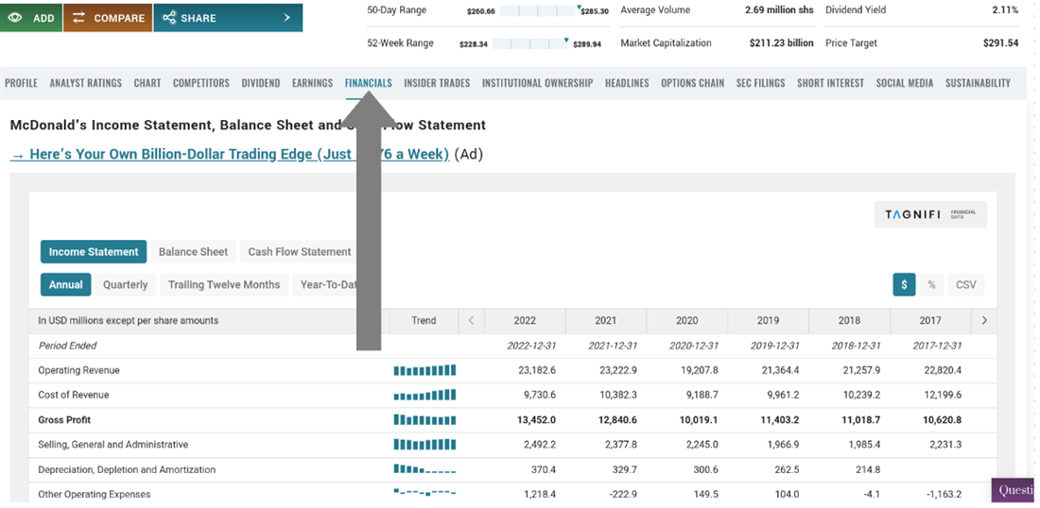The width and height of the screenshot is (1040, 508).
Task: Click the TagniFi financial data logo
Action: click(930, 214)
